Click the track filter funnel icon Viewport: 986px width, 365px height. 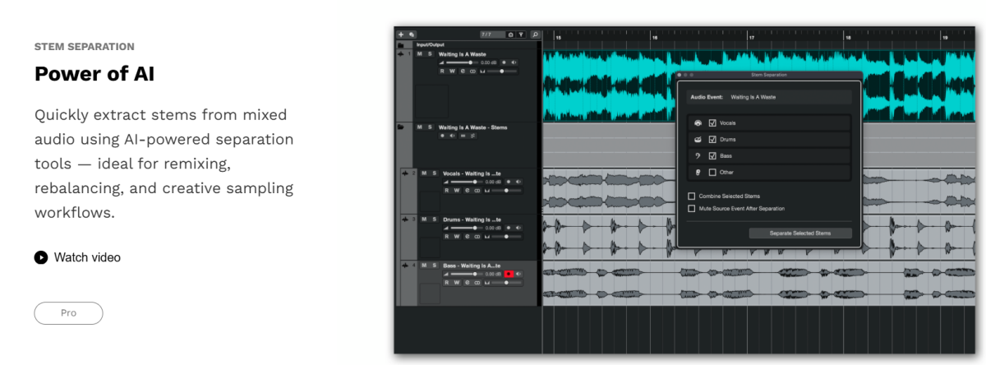[x=521, y=35]
